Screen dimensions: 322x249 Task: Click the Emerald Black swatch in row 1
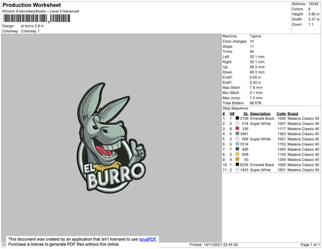click(x=237, y=118)
